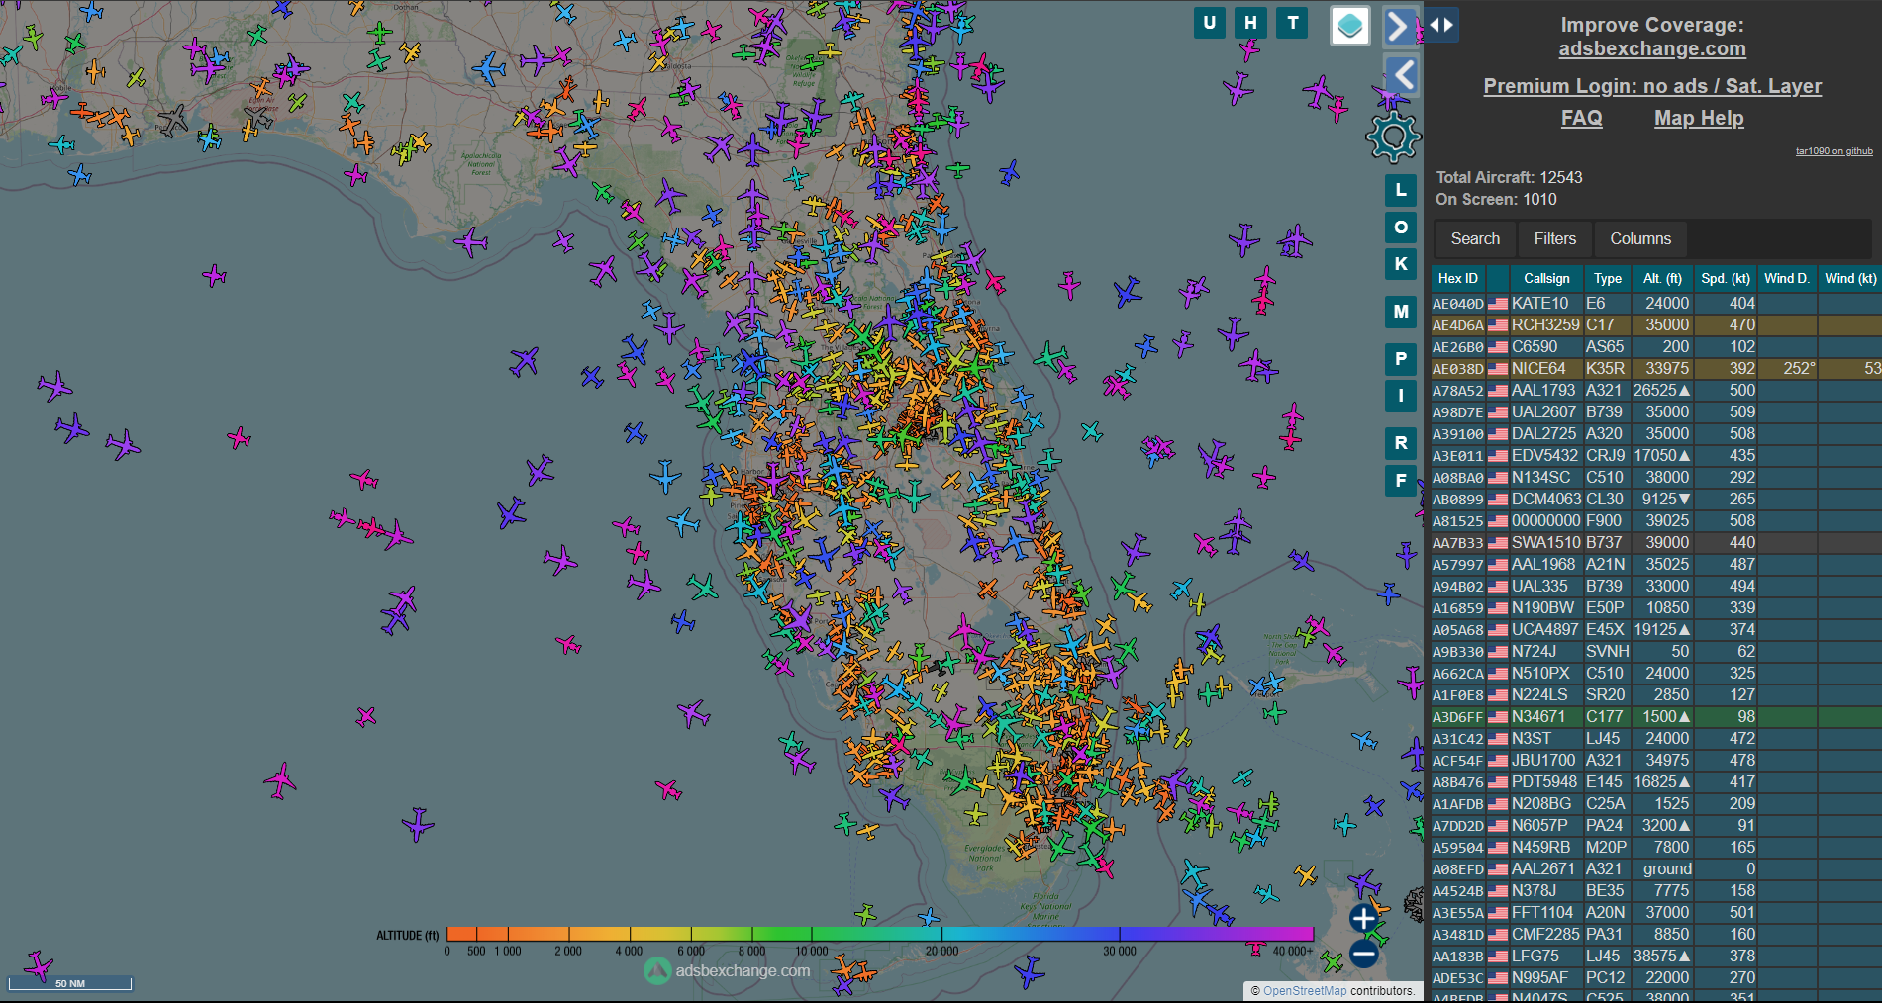This screenshot has height=1003, width=1882.
Task: Select the SWA1510 B737 row
Action: 1655,543
